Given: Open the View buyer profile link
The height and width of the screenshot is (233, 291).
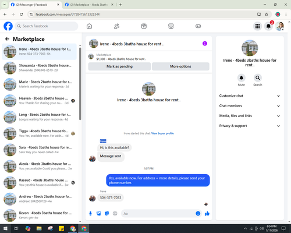Looking at the screenshot, I should click(162, 133).
